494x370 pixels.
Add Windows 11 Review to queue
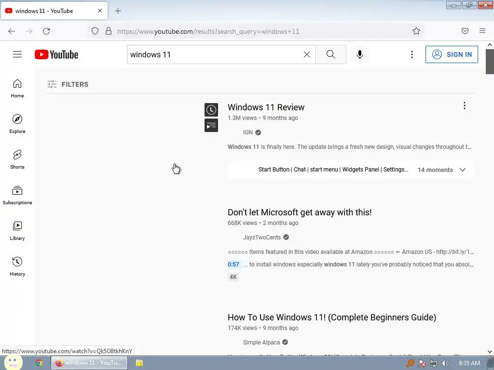tap(211, 125)
